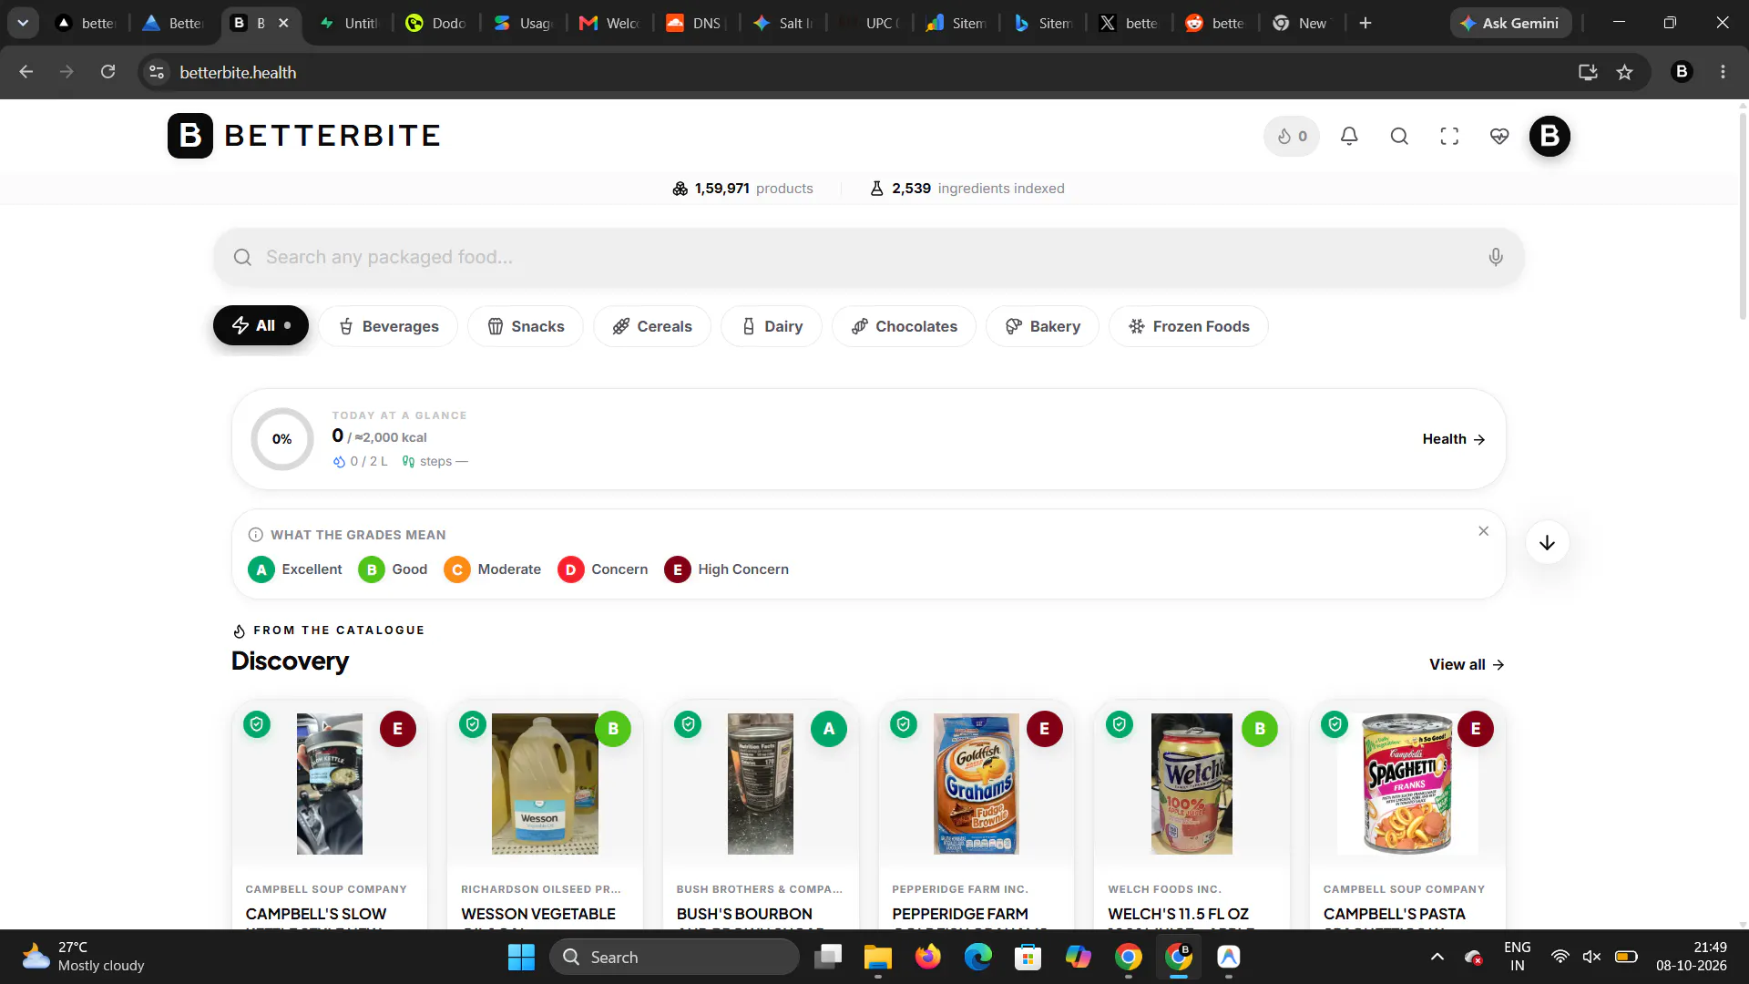The image size is (1749, 984).
Task: Click the Search any packaged food field
Action: pyautogui.click(x=868, y=257)
